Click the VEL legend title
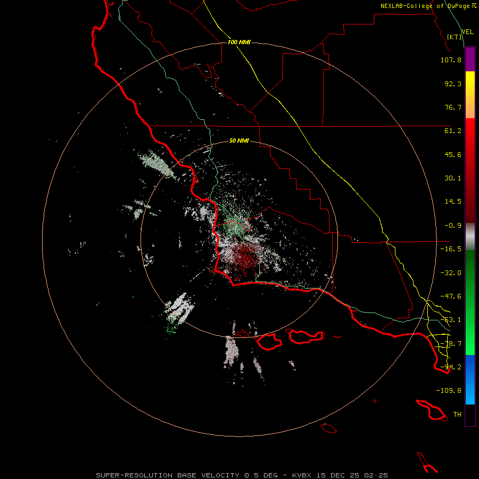 click(x=467, y=32)
